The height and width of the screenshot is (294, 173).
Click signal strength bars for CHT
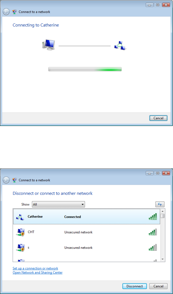pyautogui.click(x=153, y=232)
